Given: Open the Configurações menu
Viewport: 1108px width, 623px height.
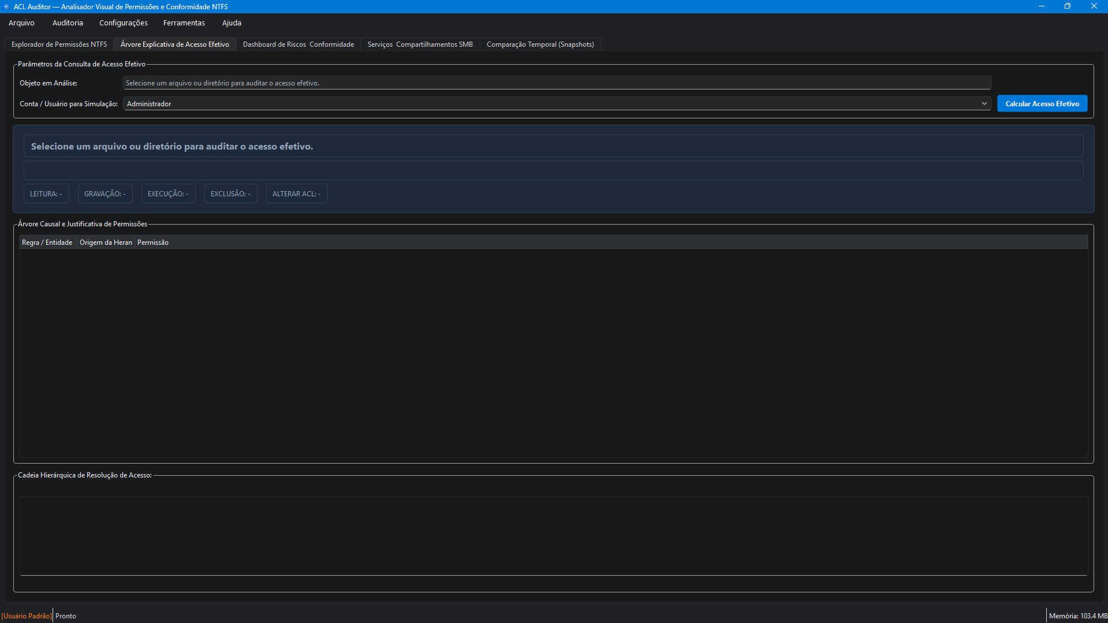Looking at the screenshot, I should pyautogui.click(x=124, y=23).
